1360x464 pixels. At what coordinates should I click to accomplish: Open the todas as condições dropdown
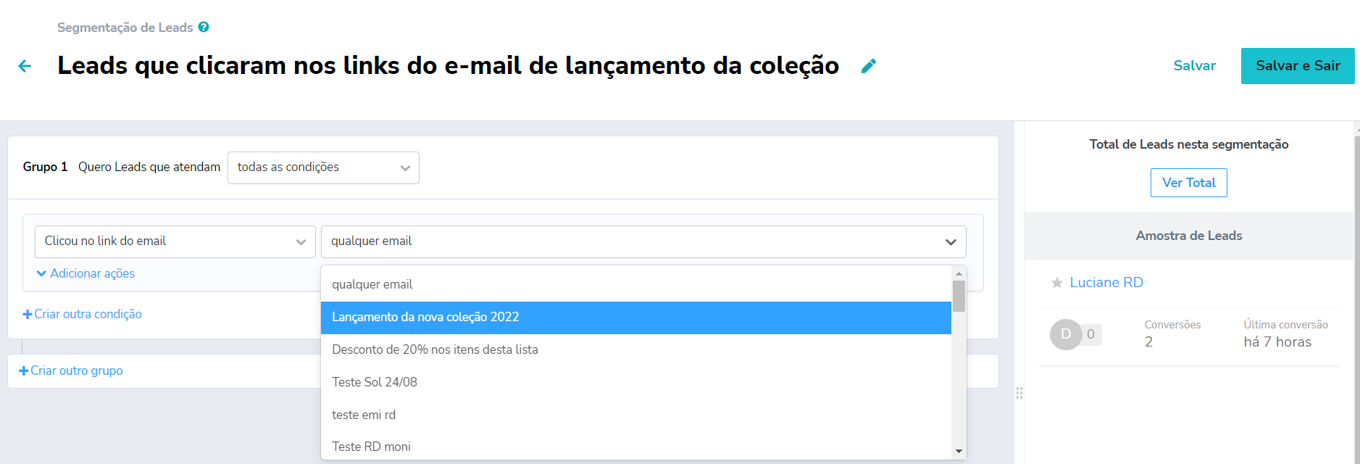pos(323,167)
